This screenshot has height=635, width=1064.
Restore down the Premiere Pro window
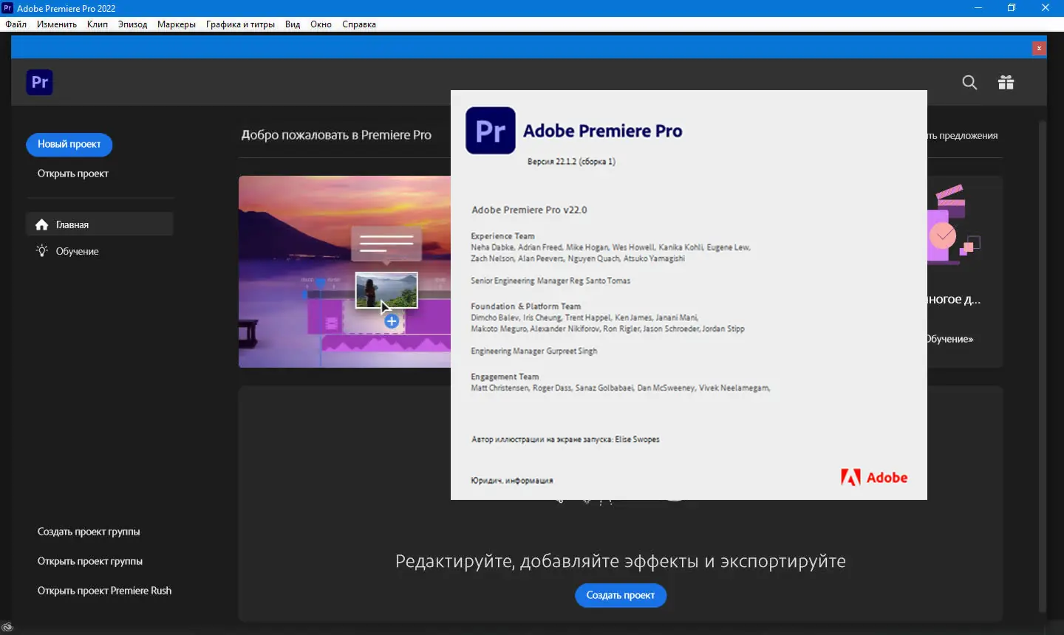tap(1012, 8)
